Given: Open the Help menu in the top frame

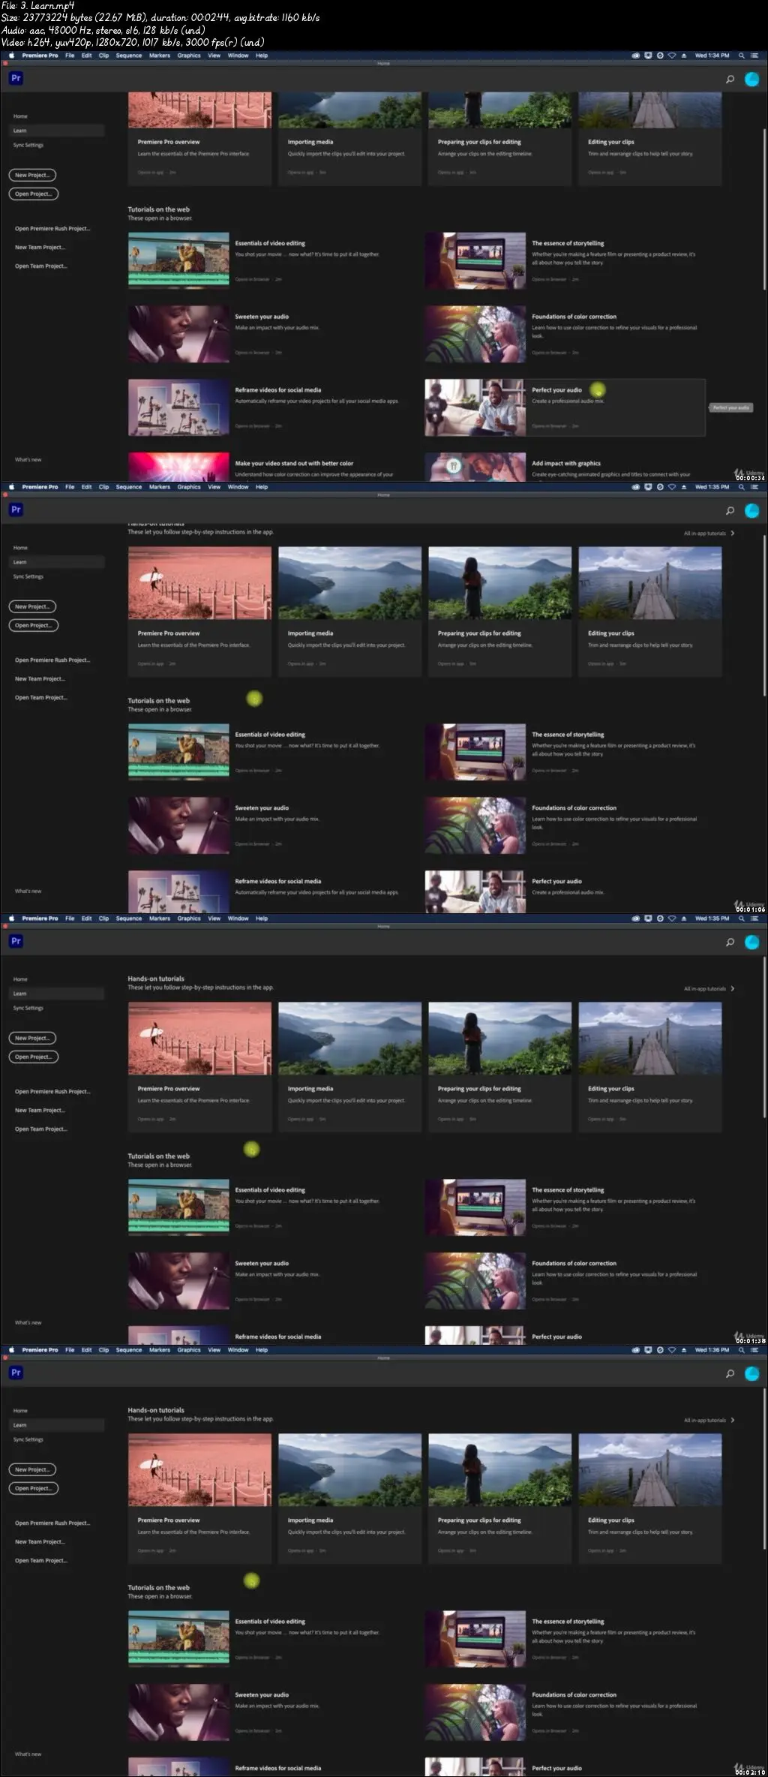Looking at the screenshot, I should [x=262, y=56].
